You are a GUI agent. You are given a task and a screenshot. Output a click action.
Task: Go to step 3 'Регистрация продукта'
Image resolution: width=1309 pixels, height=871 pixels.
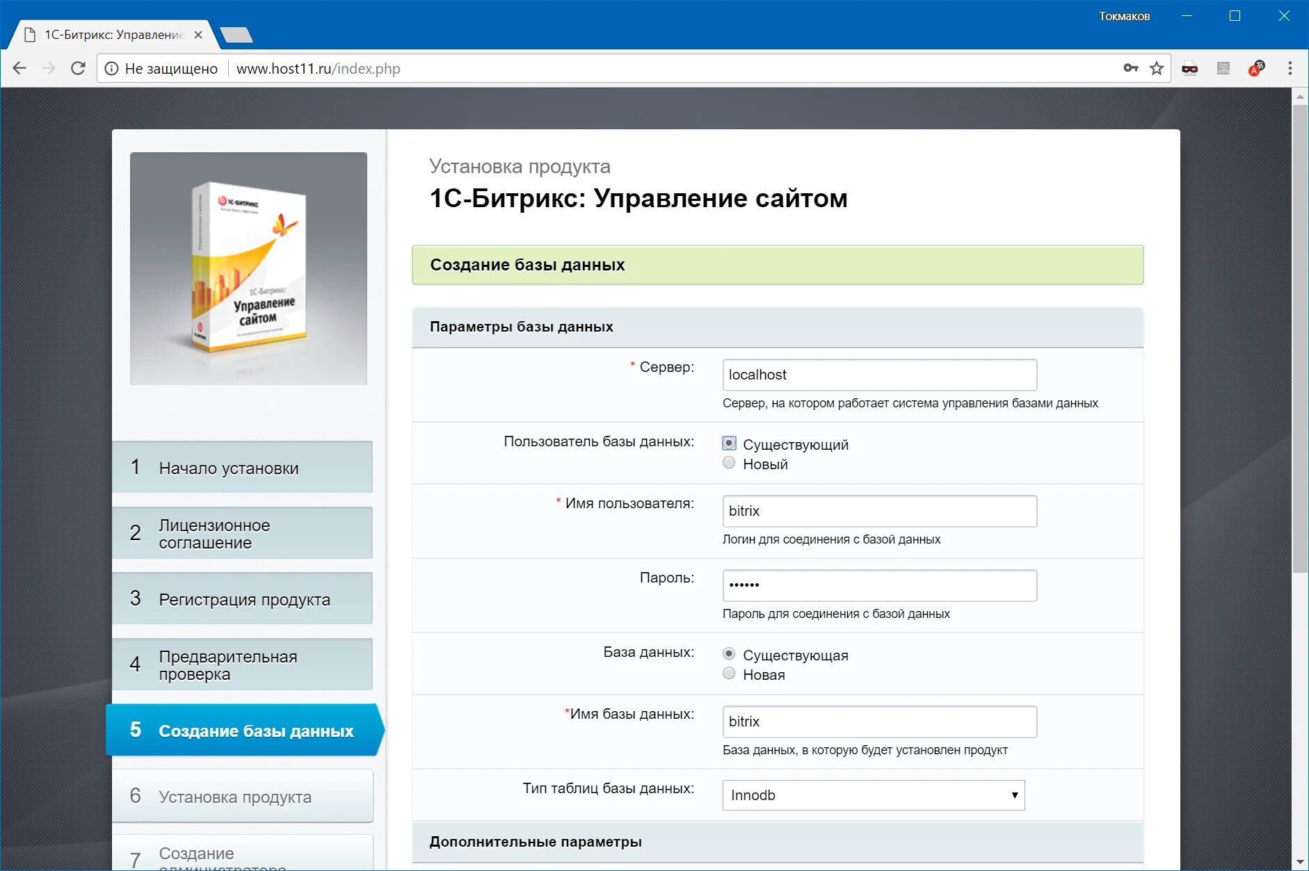click(242, 599)
